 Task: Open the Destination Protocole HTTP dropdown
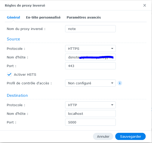[x=90, y=105]
